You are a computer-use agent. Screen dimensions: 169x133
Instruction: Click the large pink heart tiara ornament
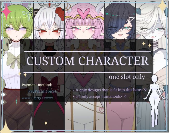(83, 14)
